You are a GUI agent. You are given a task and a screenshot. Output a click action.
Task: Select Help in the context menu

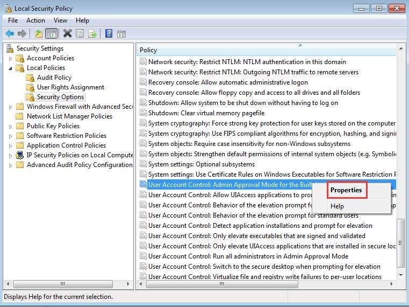coord(338,206)
